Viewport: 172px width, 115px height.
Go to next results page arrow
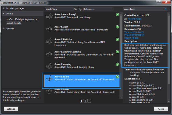[x=89, y=101]
